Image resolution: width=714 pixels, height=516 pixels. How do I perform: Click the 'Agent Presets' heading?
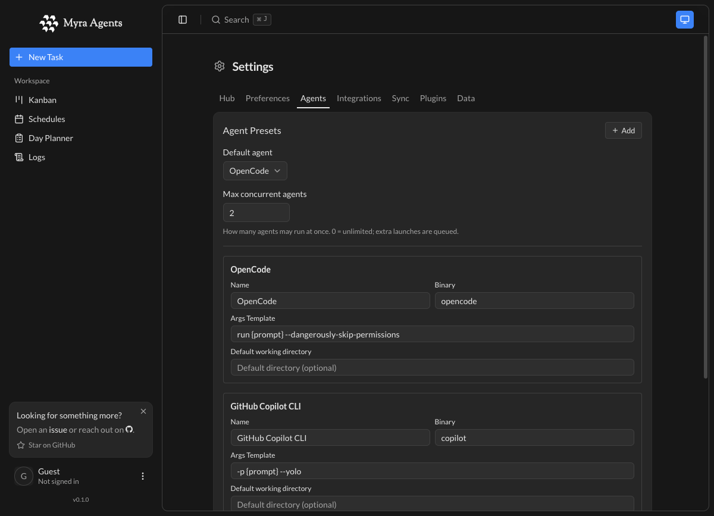(252, 130)
